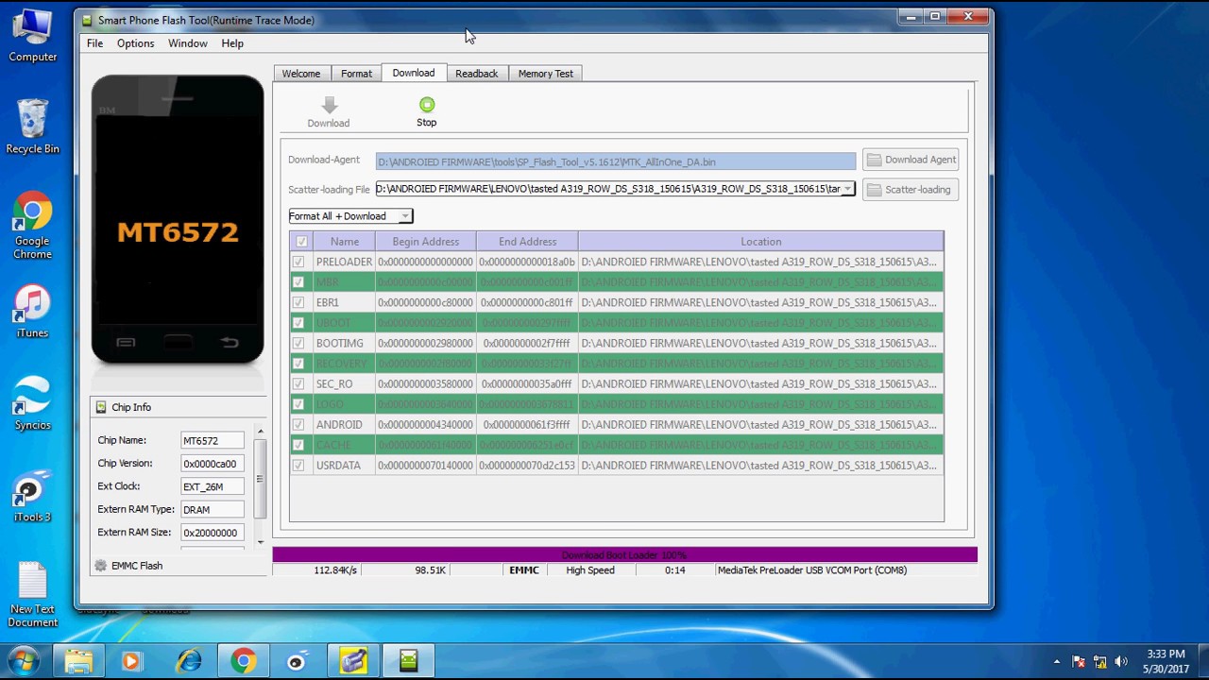Image resolution: width=1209 pixels, height=680 pixels.
Task: Open Recycle Bin desktop icon
Action: [33, 127]
